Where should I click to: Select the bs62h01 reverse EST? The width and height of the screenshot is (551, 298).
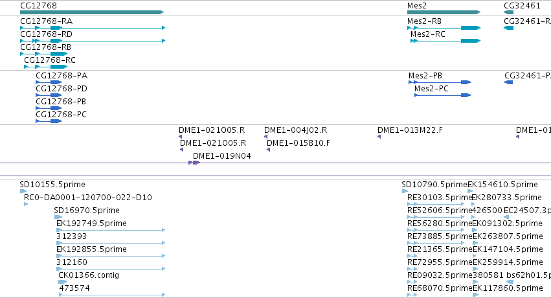(510, 282)
